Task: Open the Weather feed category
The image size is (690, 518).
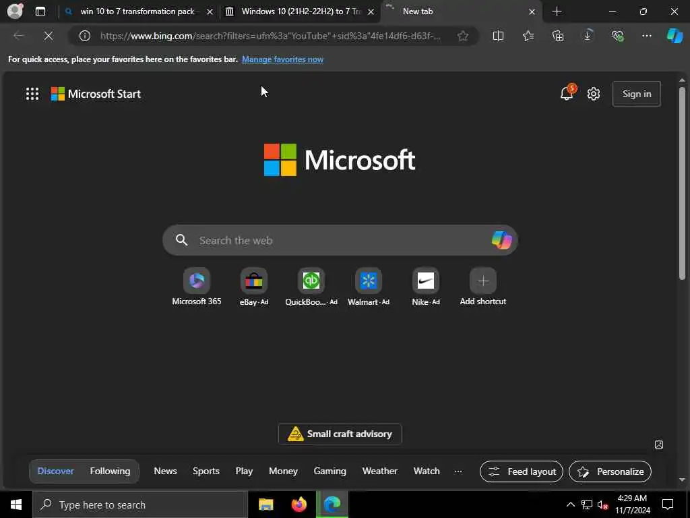Action: [x=380, y=471]
